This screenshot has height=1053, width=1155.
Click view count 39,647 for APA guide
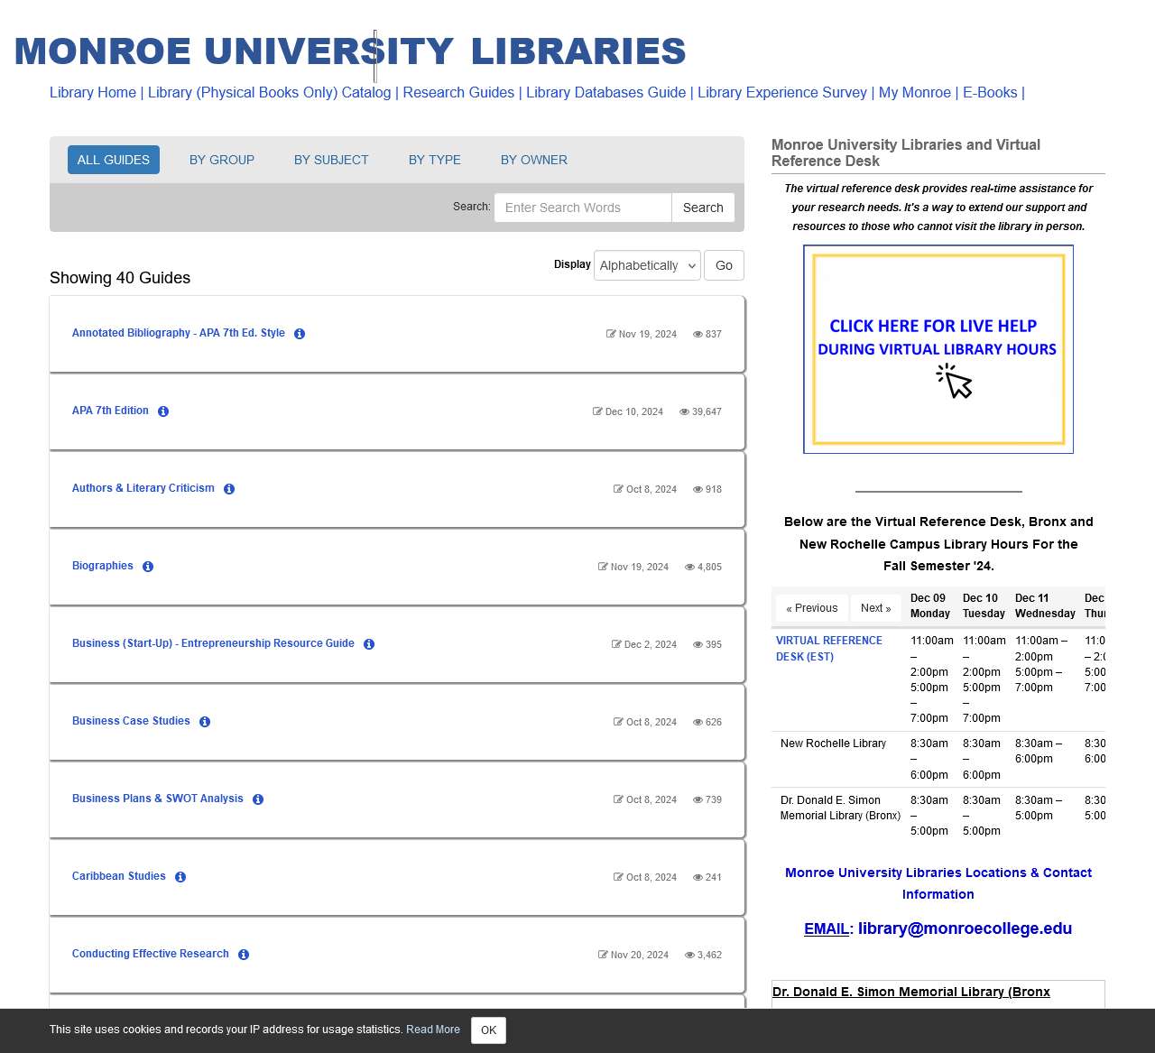click(700, 411)
